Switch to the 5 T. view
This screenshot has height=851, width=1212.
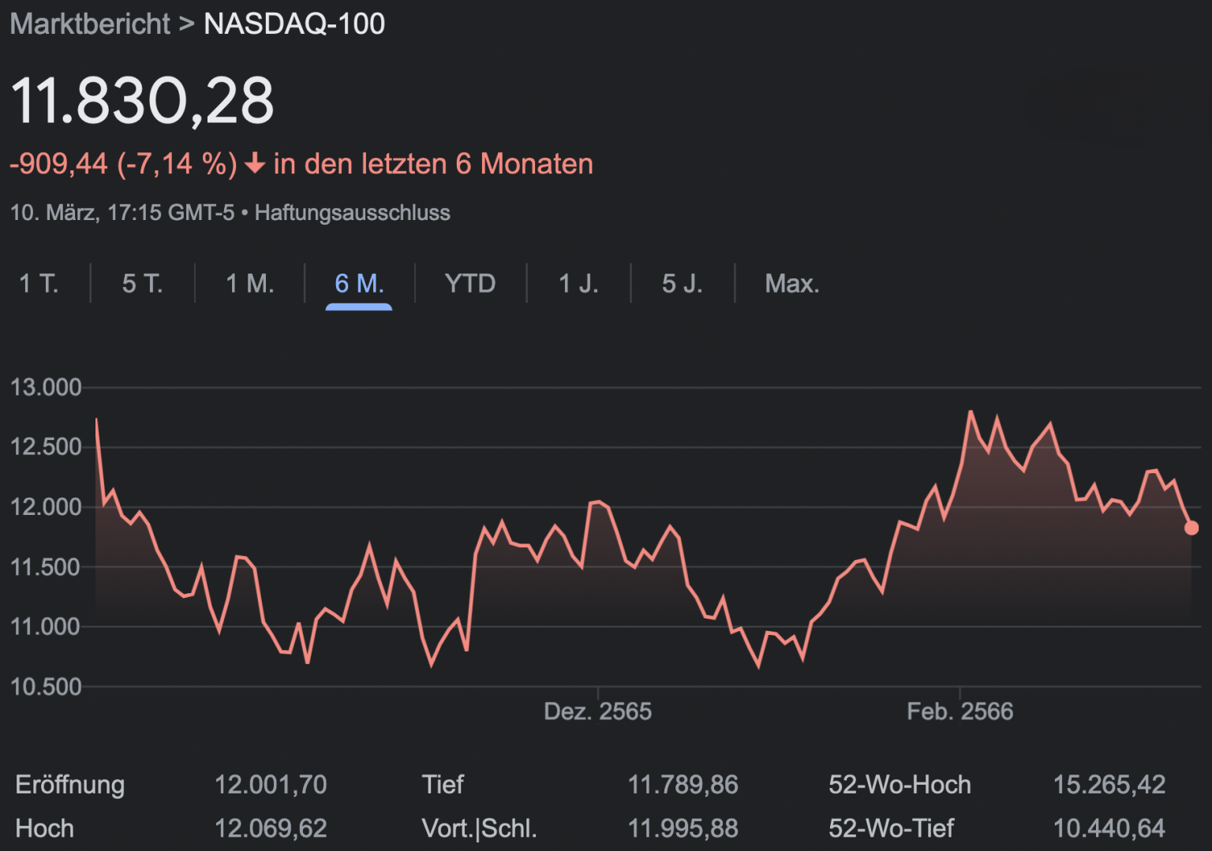[x=141, y=283]
